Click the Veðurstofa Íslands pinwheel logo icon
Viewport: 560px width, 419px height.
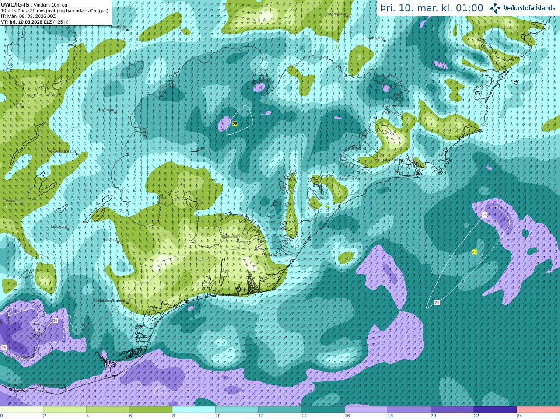click(x=495, y=8)
